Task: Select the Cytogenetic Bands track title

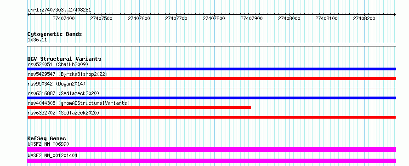Action: click(x=55, y=34)
